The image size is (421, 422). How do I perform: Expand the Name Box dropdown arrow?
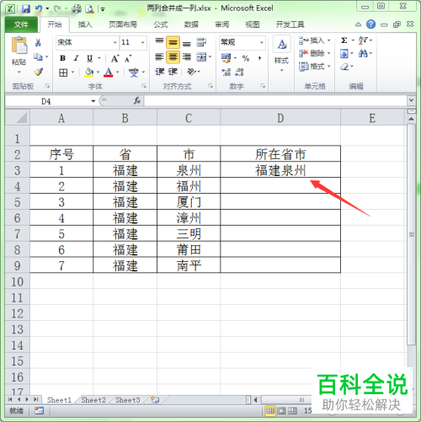click(x=93, y=101)
